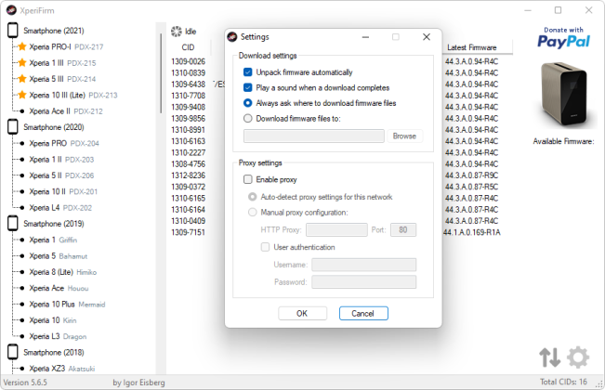Click the device tree vertical scrollbar
605x390 pixels.
tap(161, 73)
